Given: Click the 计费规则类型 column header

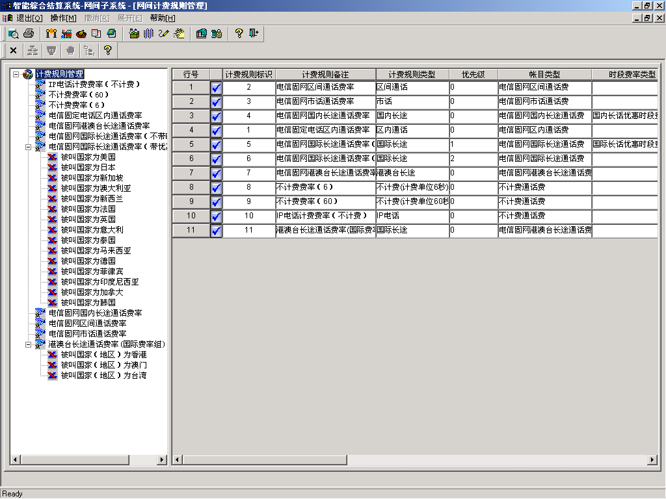Looking at the screenshot, I should (412, 75).
